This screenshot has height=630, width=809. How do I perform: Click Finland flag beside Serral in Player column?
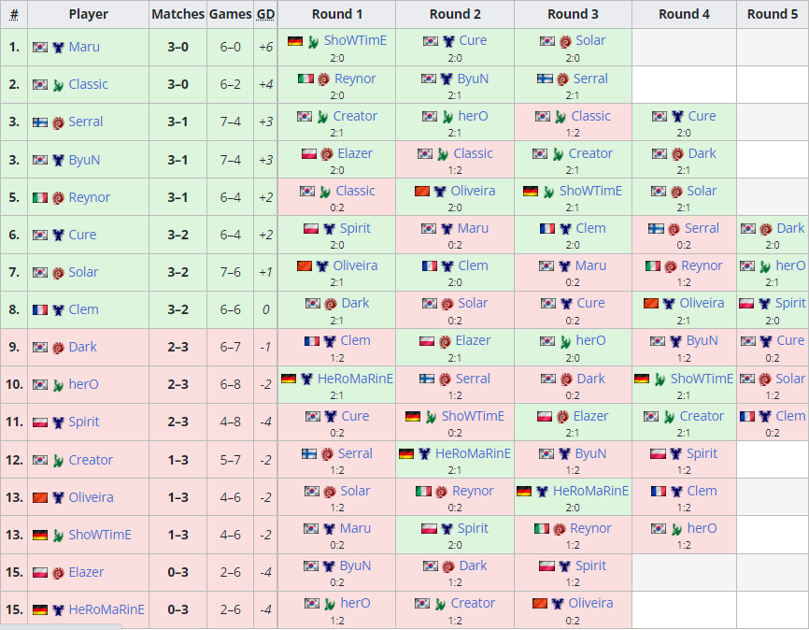40,122
